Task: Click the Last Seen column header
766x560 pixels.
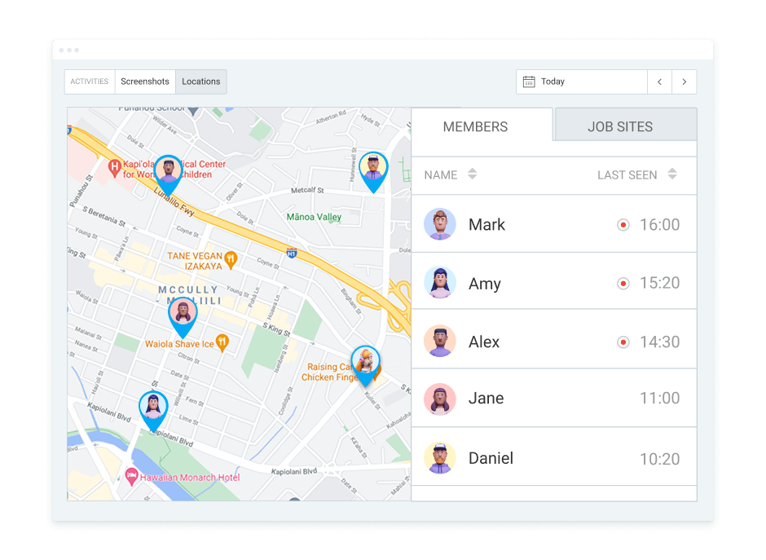Action: coord(627,175)
